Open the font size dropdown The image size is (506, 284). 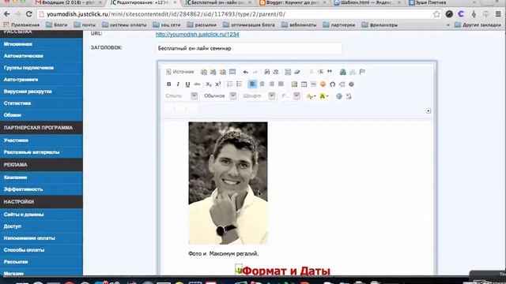pos(290,96)
